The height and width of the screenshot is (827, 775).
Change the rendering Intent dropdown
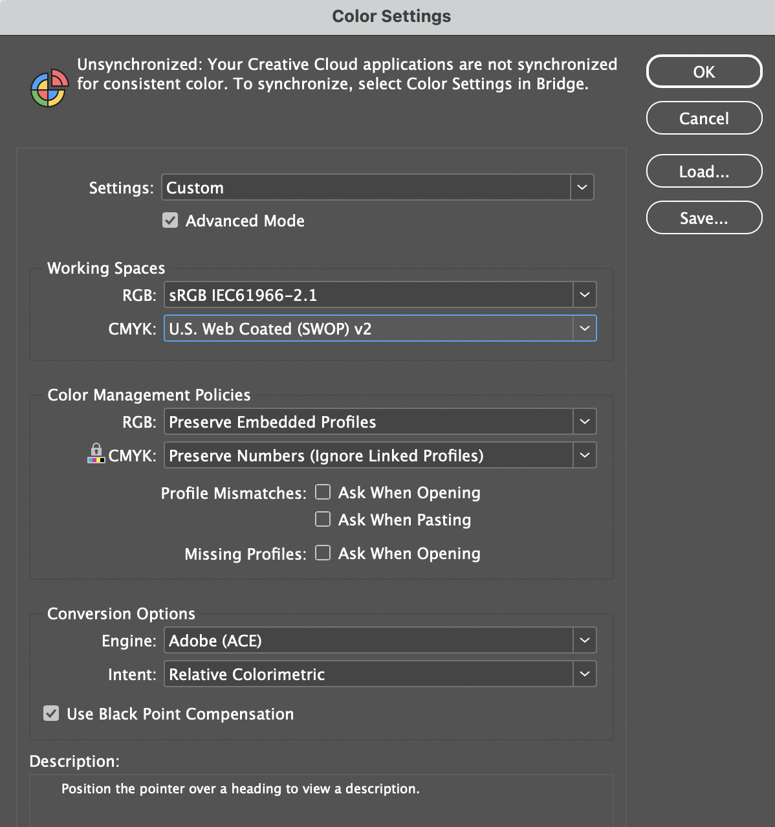[x=584, y=674]
